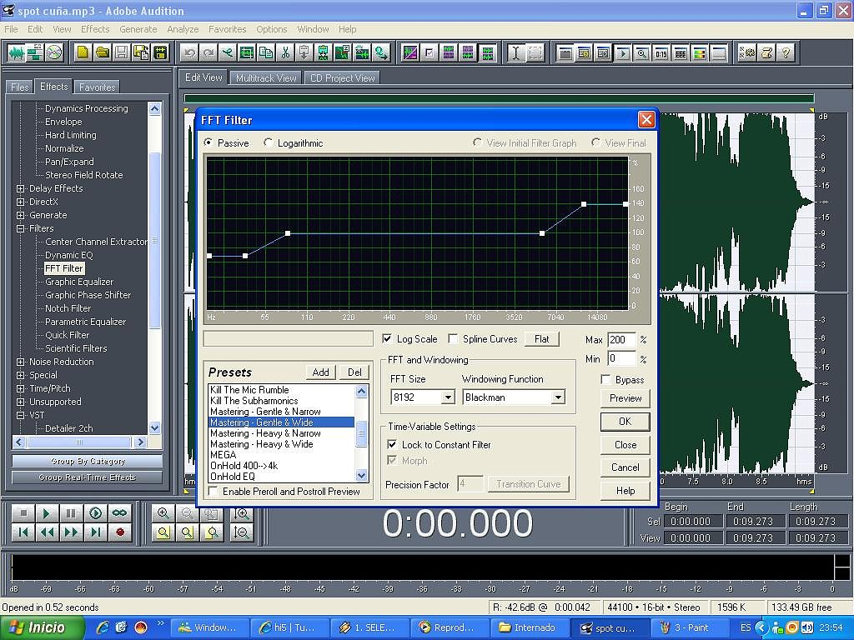Click the Preview button
Image resolution: width=854 pixels, height=640 pixels.
coord(625,398)
